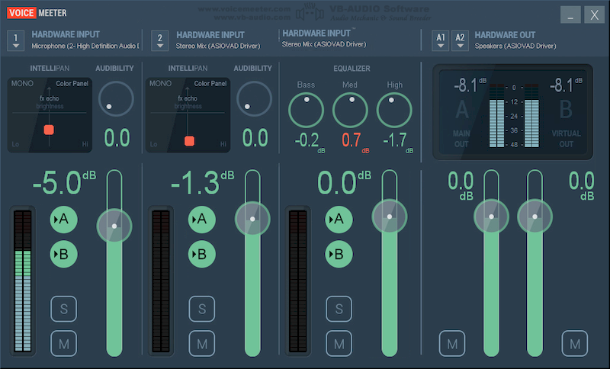The width and height of the screenshot is (610, 369).
Task: Click Stereo Mix device name under input 2
Action: (218, 46)
